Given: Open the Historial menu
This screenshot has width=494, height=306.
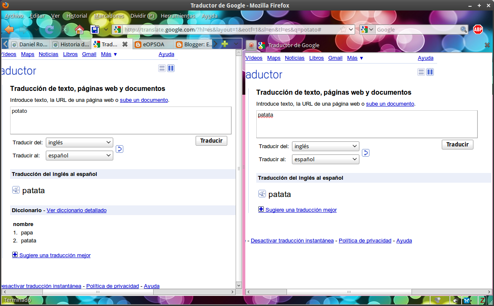Looking at the screenshot, I should 77,16.
